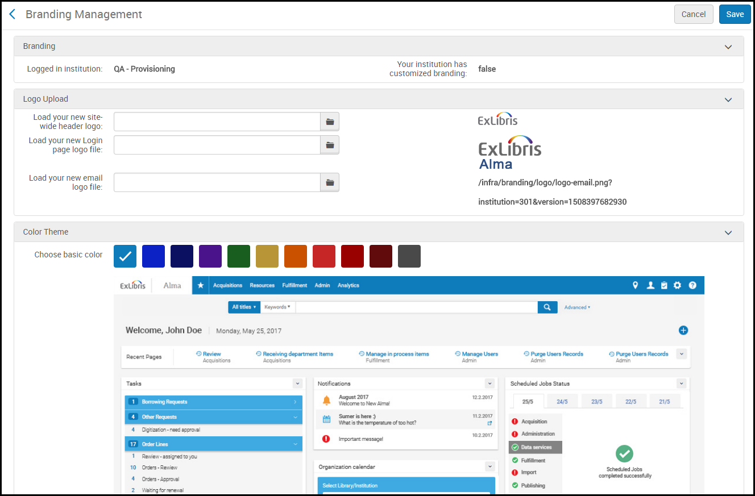This screenshot has width=755, height=496.
Task: Open the Acquisitions menu in preview
Action: [x=227, y=285]
